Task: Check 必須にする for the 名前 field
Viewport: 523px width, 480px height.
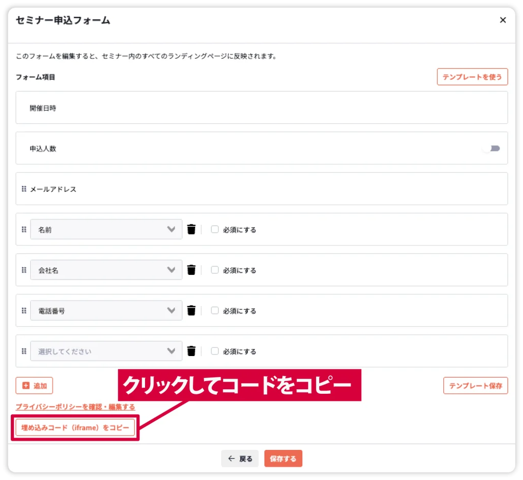Action: tap(215, 230)
